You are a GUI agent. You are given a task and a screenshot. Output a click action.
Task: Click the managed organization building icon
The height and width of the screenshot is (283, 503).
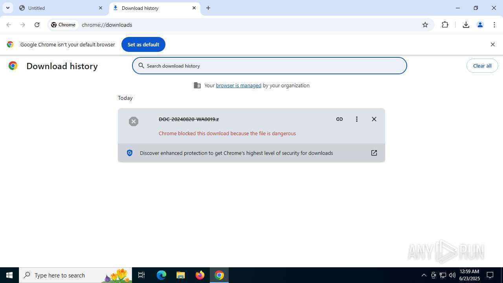point(197,85)
